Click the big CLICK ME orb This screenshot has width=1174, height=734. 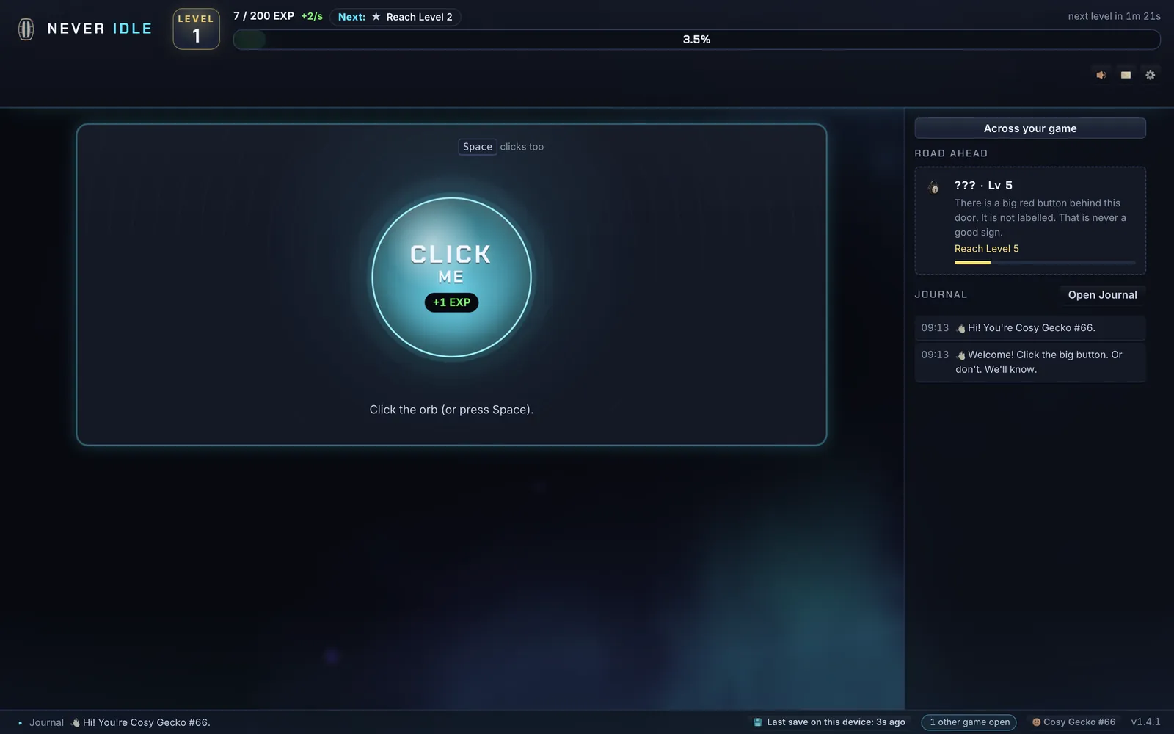451,277
